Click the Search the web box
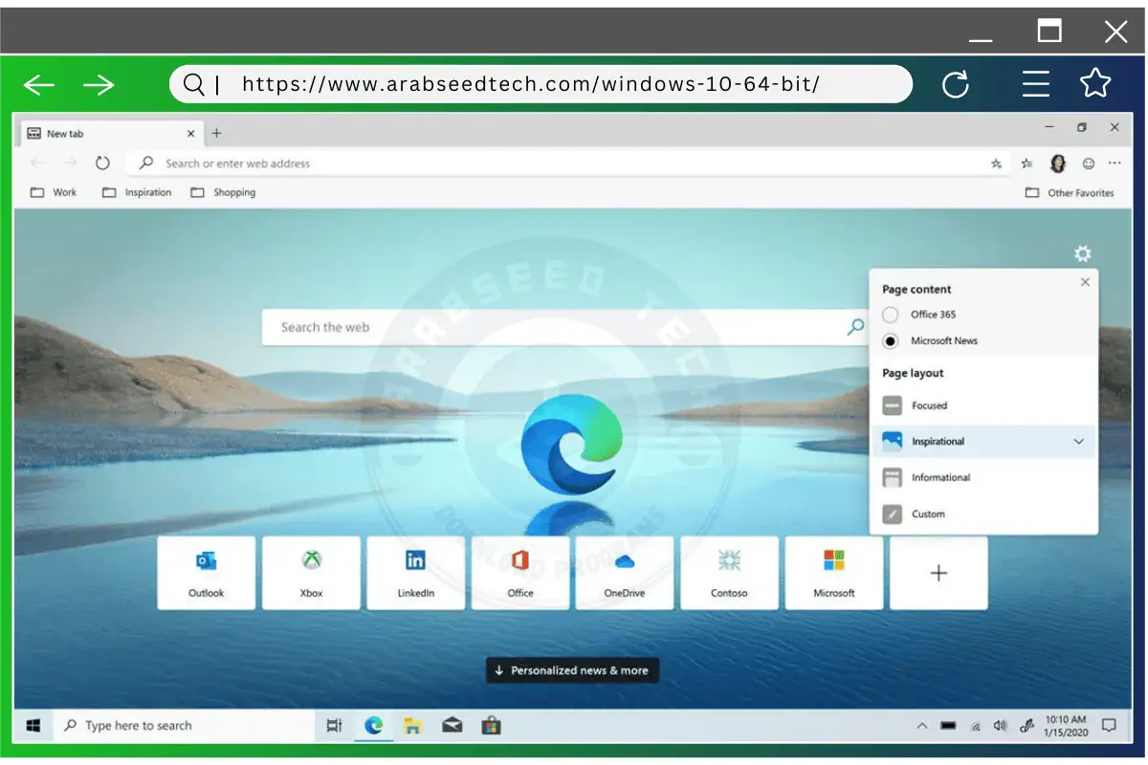 [564, 327]
